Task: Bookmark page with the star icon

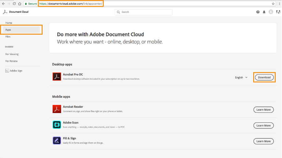Action: (273, 4)
